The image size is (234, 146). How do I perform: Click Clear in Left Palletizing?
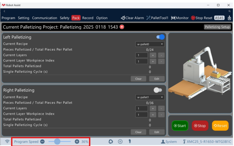138,79
